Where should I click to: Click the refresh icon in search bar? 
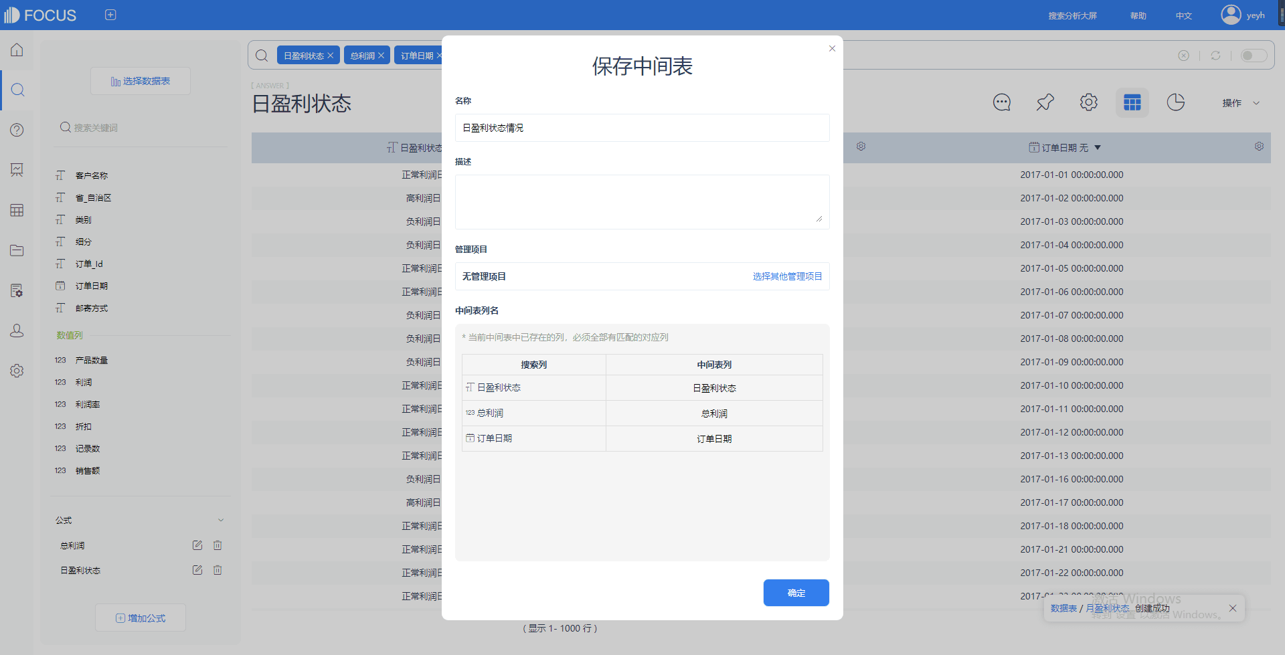[1215, 56]
